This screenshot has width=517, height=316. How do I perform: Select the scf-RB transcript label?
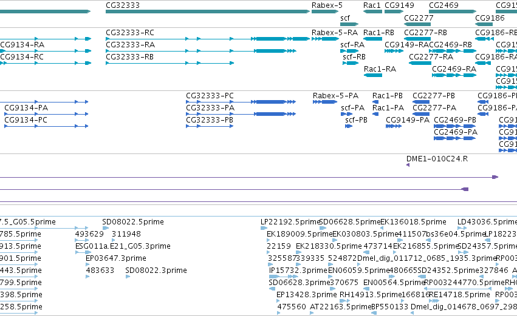tap(354, 57)
